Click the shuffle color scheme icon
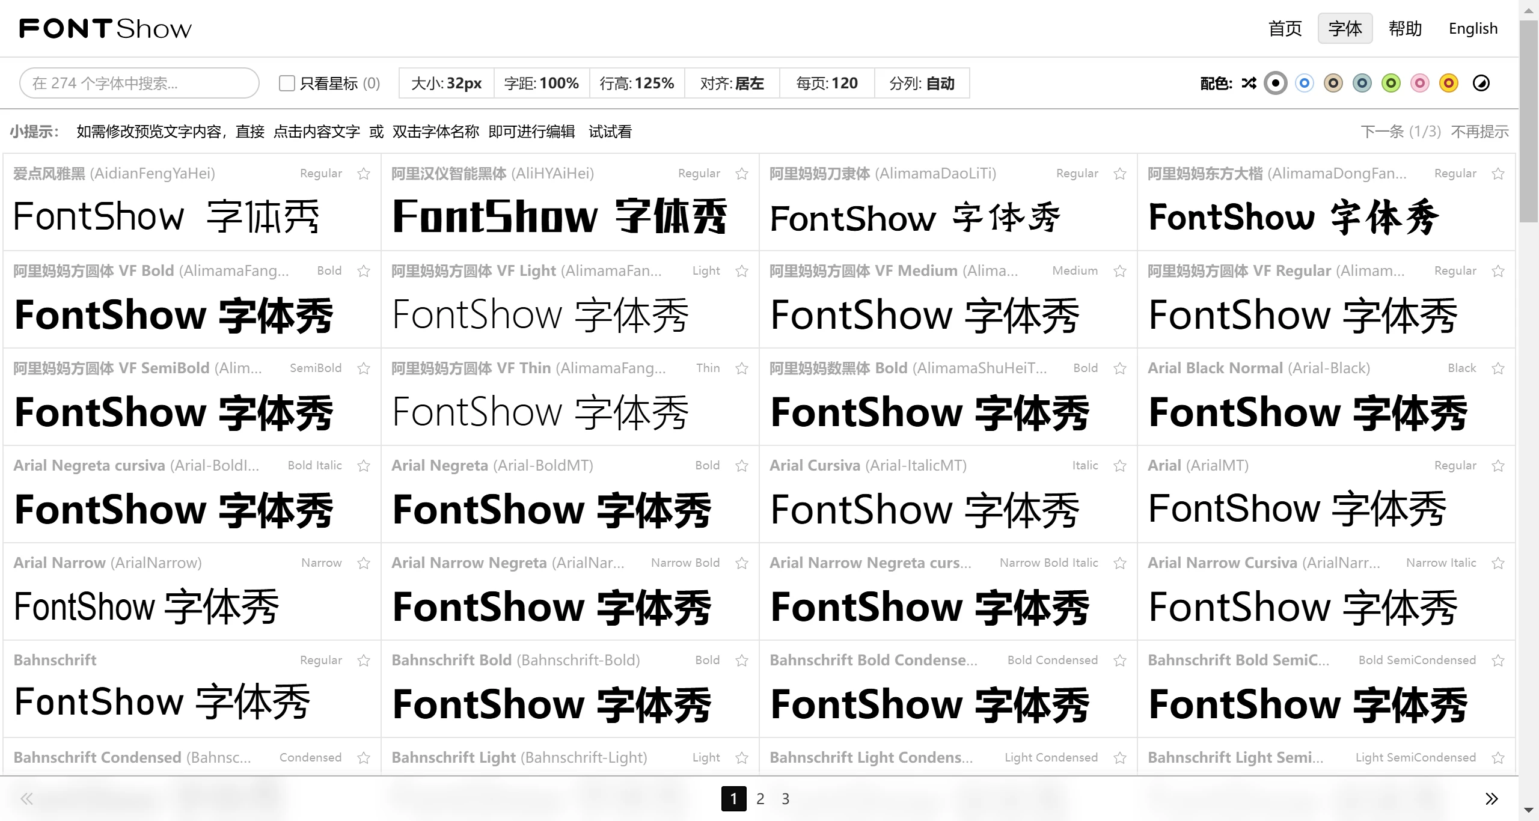 click(x=1249, y=84)
